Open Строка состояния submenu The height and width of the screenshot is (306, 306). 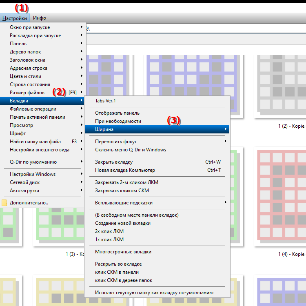42,84
